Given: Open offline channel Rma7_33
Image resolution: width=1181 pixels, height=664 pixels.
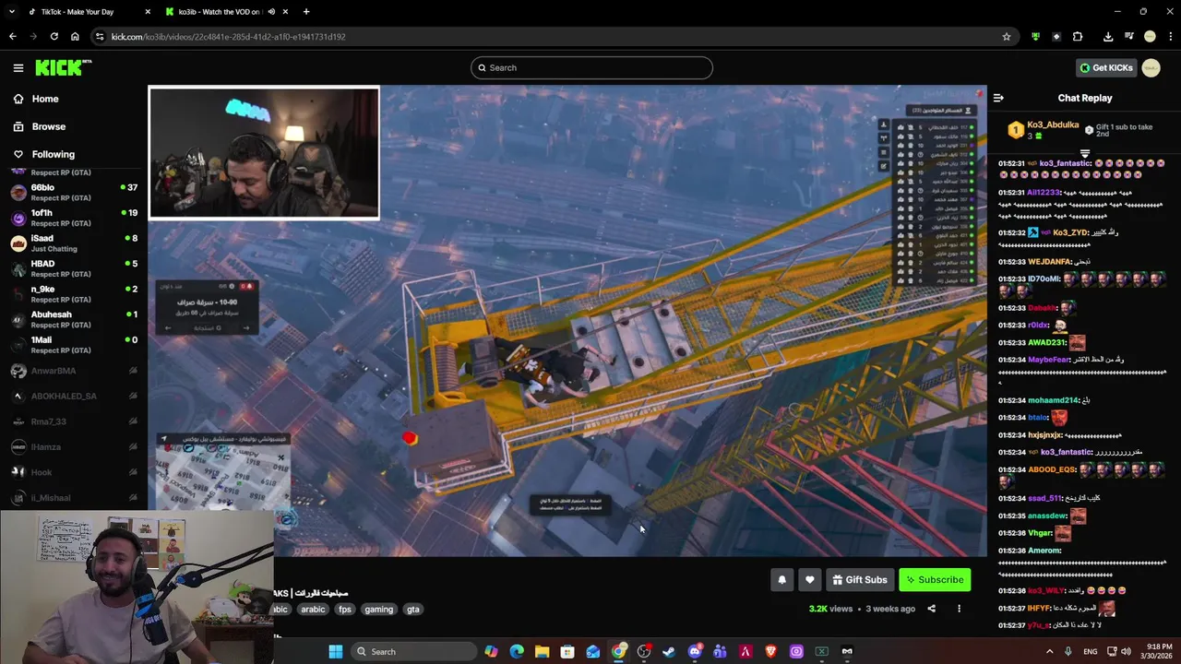Looking at the screenshot, I should coord(74,421).
